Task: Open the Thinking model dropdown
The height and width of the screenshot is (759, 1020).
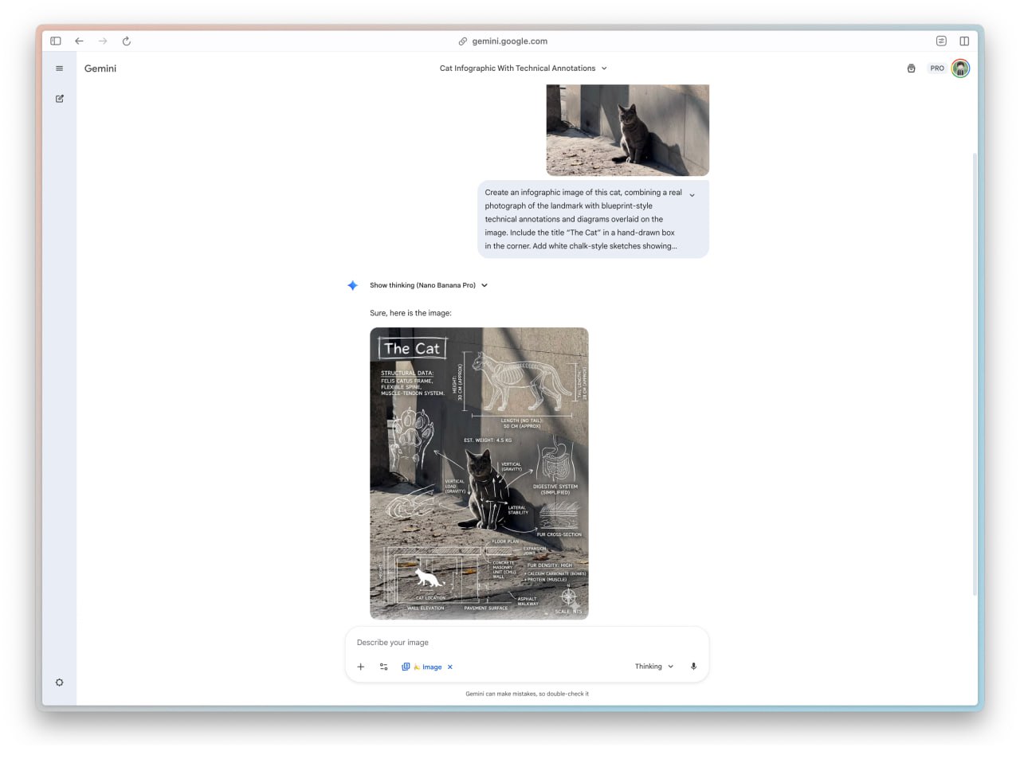Action: (653, 667)
